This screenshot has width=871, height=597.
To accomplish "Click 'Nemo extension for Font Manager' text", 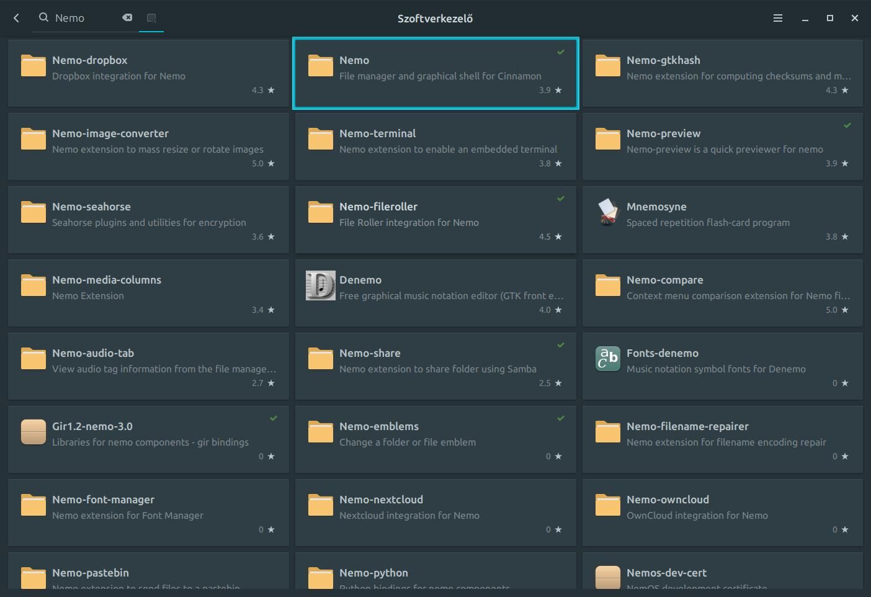I will (128, 516).
